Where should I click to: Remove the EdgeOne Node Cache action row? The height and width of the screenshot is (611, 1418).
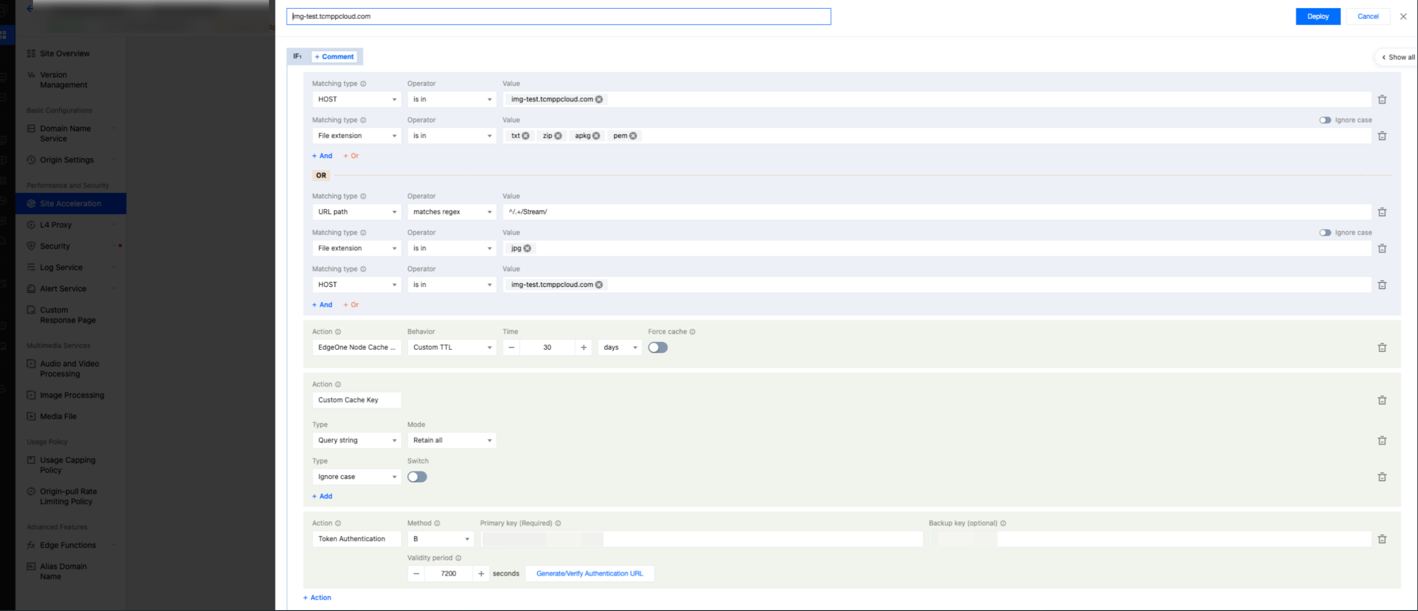pos(1382,347)
